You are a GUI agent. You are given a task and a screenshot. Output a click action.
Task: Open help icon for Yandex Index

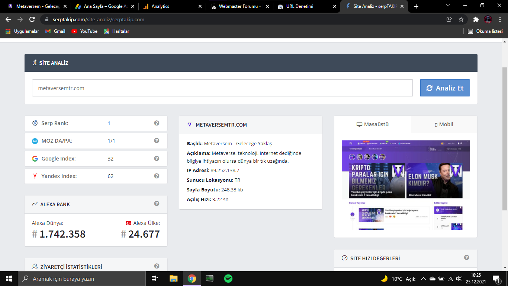(x=157, y=176)
